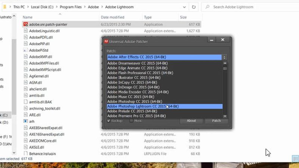299x168 pixels.
Task: Click the AdobeXMP.dll file icon
Action: point(25,57)
